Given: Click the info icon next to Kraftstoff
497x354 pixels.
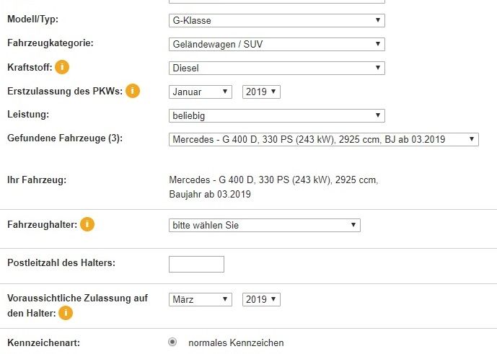Looking at the screenshot, I should (63, 67).
